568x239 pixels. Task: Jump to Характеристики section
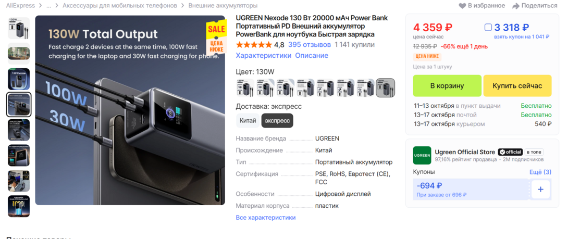click(x=263, y=56)
